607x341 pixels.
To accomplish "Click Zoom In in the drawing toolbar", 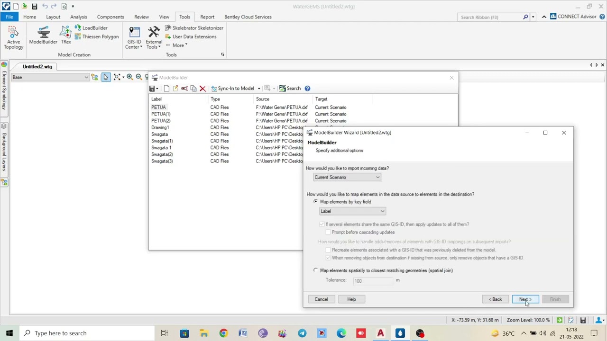I will [x=129, y=77].
